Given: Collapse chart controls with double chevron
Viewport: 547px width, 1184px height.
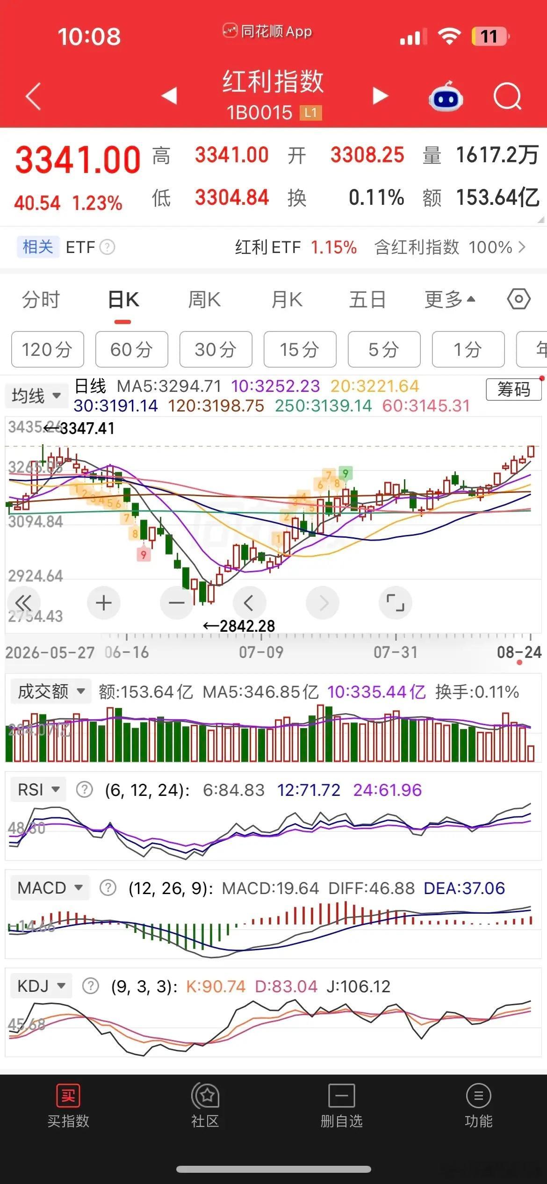Looking at the screenshot, I should click(23, 603).
